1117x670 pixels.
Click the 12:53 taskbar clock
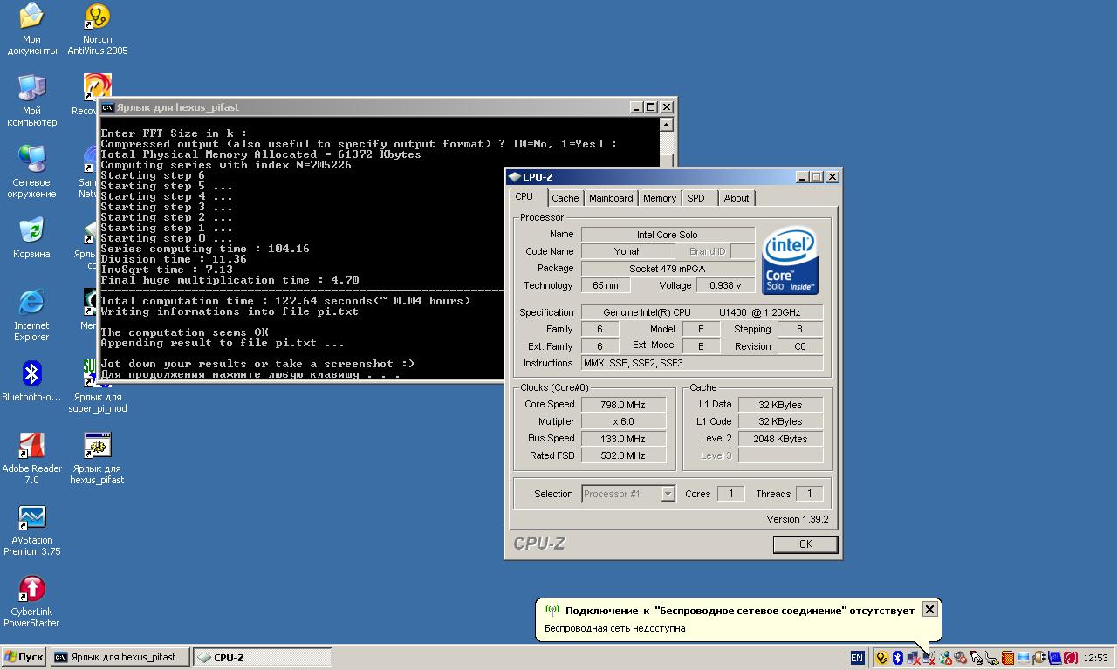[1095, 658]
